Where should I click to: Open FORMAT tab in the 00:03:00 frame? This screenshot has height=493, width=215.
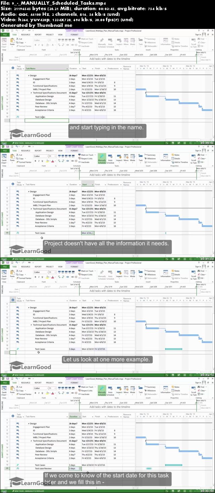tap(75, 382)
